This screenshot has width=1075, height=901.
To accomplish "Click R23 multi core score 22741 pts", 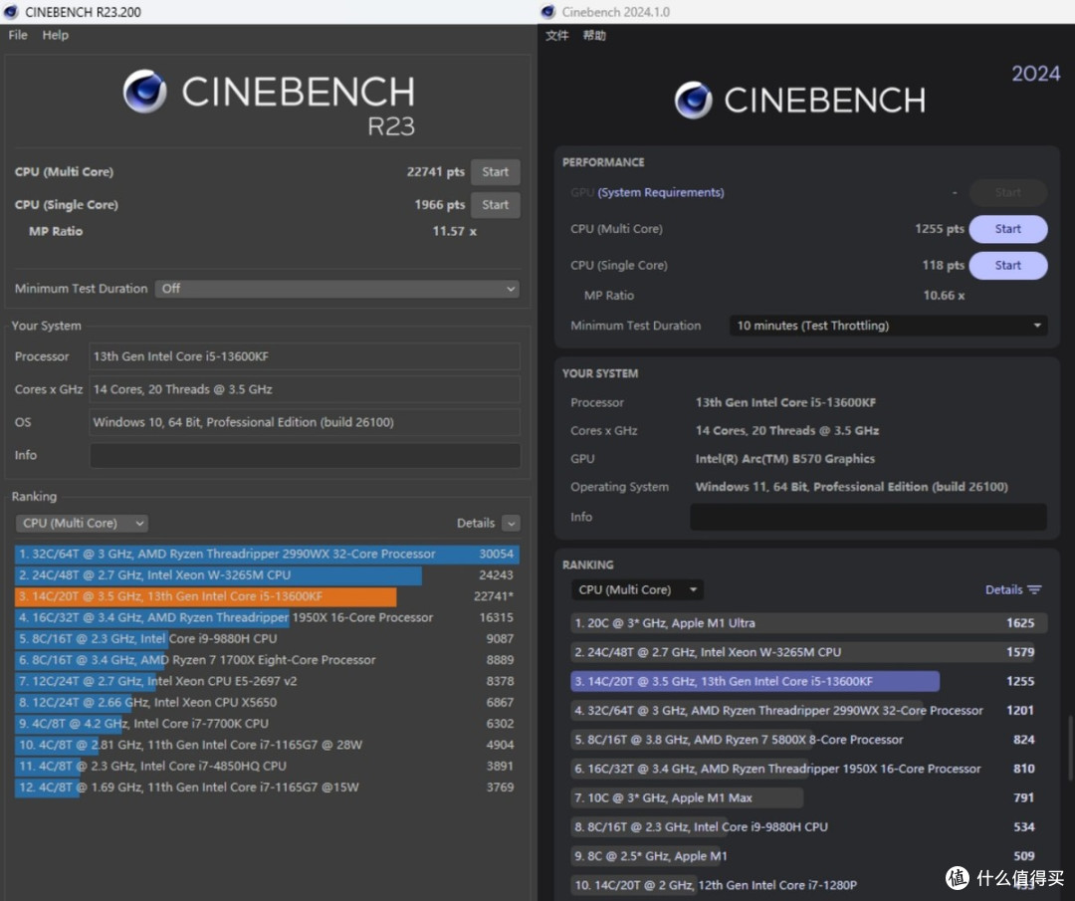I will (x=435, y=172).
